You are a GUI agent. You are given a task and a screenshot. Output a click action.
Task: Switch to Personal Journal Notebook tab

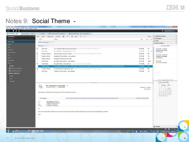pos(57,34)
